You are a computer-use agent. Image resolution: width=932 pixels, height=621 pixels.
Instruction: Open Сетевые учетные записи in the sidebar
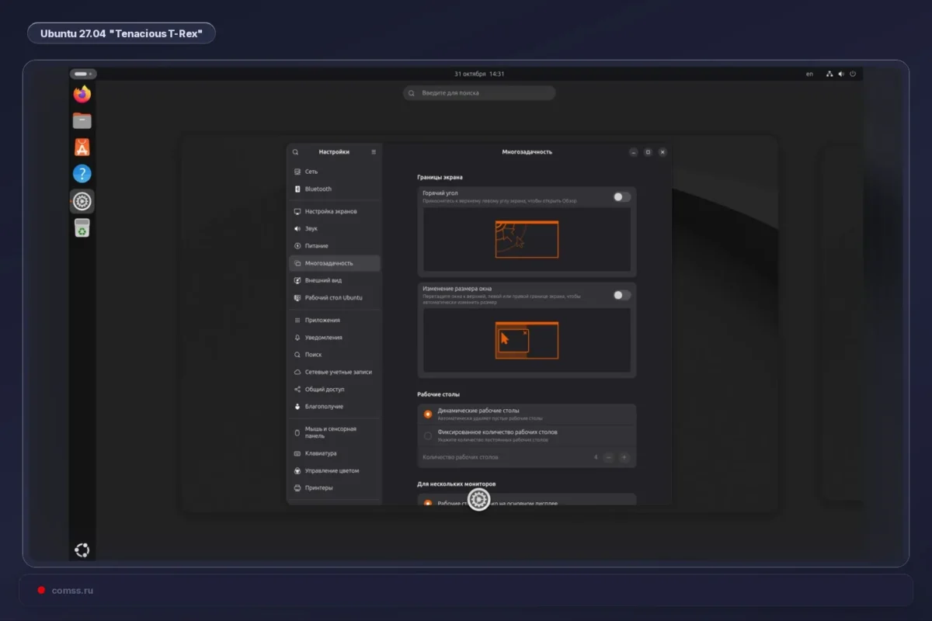[335, 373]
